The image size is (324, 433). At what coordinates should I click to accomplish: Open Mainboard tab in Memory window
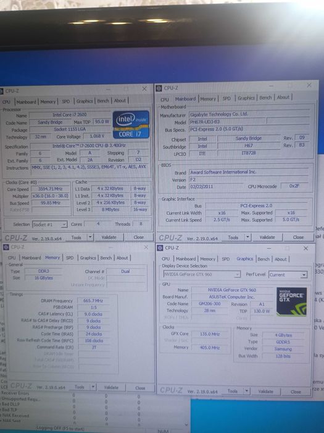click(x=31, y=258)
